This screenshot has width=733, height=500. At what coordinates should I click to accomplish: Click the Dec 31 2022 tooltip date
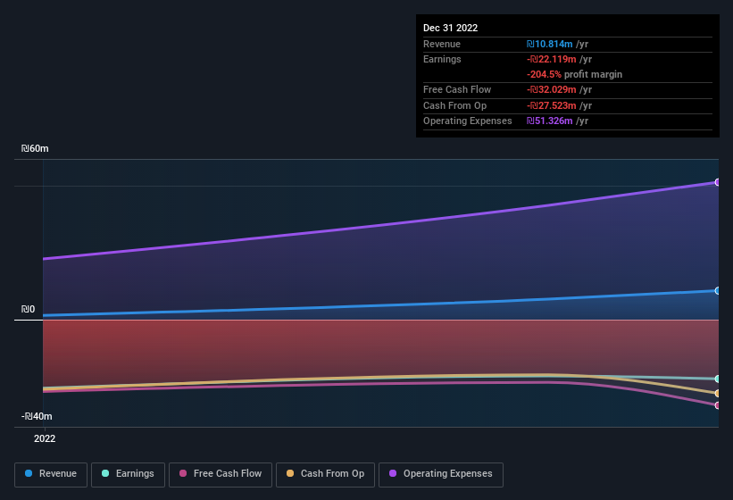point(450,28)
